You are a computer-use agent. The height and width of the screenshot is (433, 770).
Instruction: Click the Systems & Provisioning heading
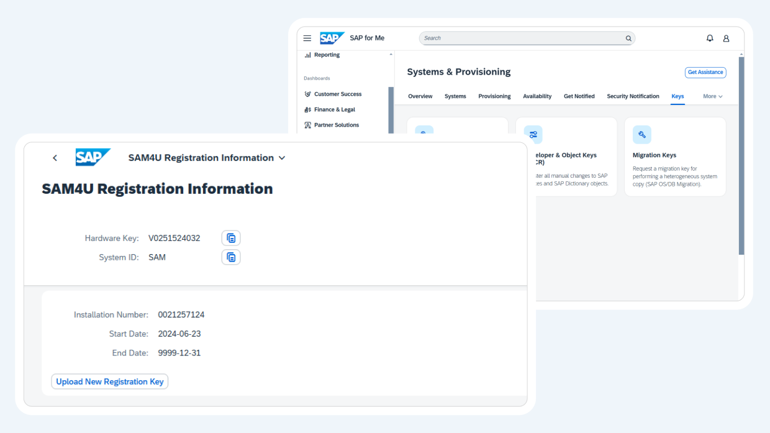point(459,72)
